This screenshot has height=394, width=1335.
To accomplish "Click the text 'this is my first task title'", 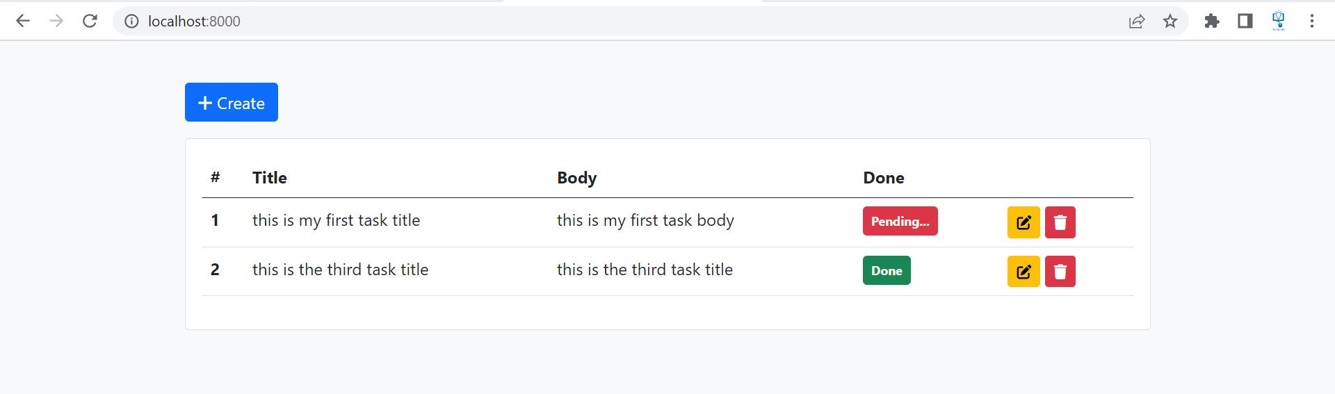I will [336, 220].
